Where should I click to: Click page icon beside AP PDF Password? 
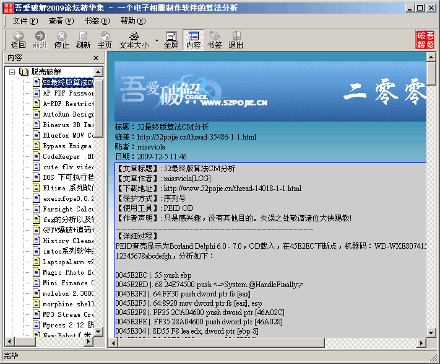(37, 93)
